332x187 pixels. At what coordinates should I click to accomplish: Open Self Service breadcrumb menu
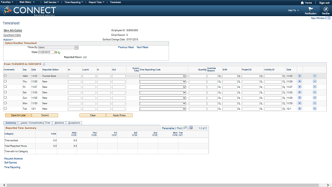tap(51, 2)
